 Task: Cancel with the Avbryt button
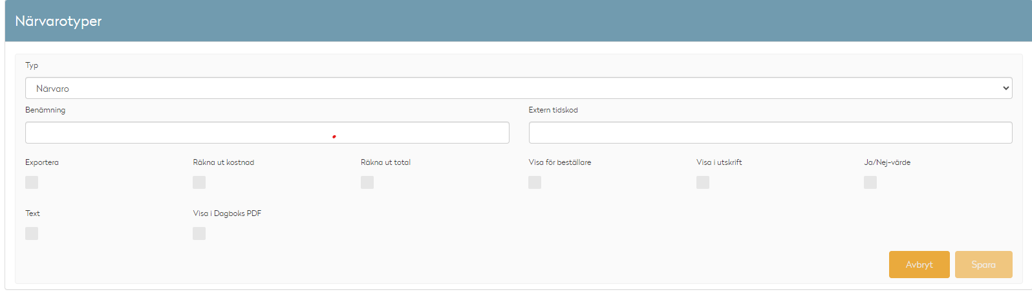point(919,265)
